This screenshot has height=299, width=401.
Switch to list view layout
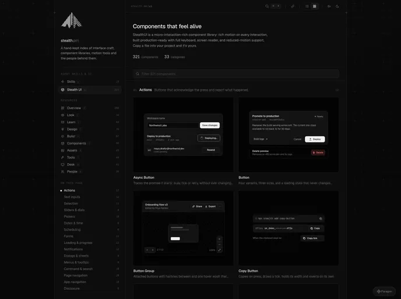307,6
